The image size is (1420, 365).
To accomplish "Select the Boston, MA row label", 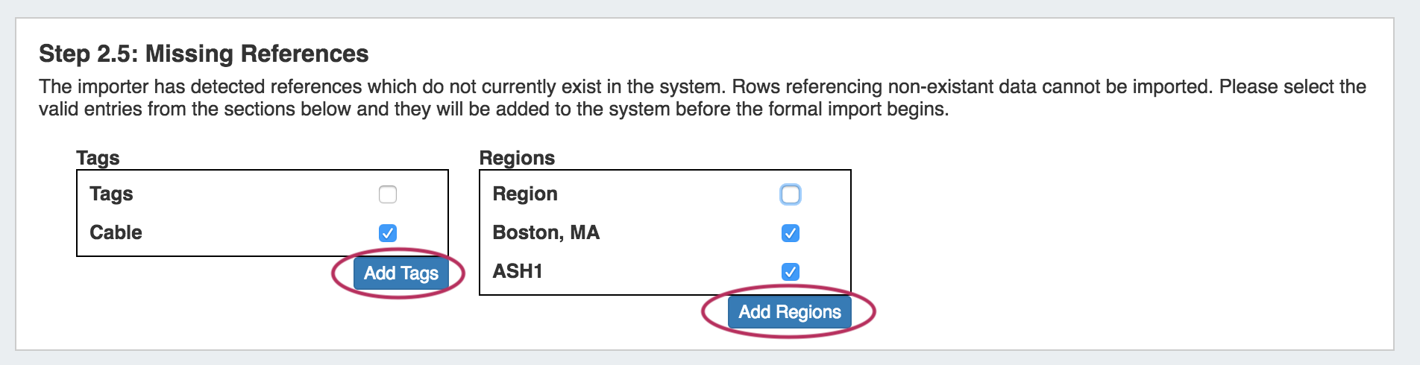I will click(x=546, y=232).
